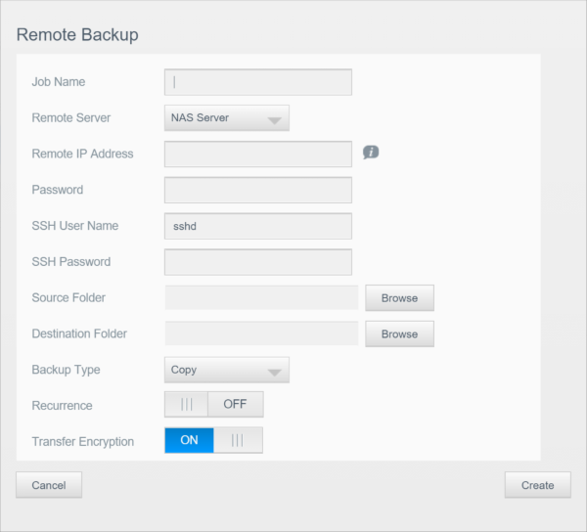The width and height of the screenshot is (587, 532).
Task: Click the Create button
Action: click(537, 485)
